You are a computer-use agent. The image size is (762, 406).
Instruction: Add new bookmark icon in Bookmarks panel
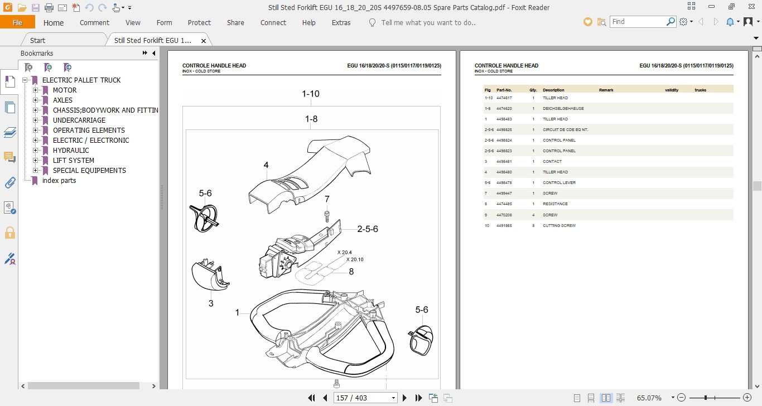point(48,67)
